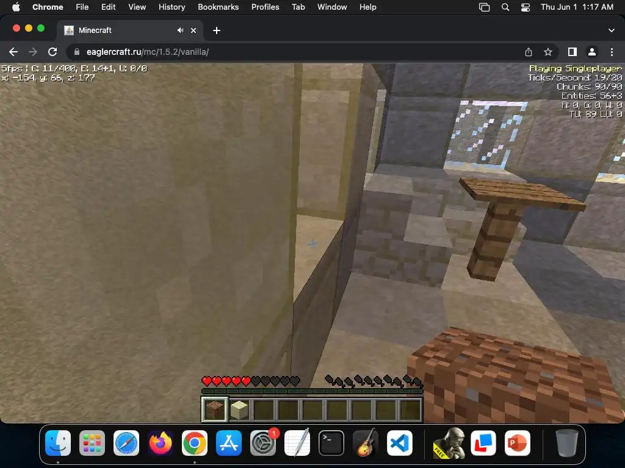
Task: Open the Window menu
Action: coord(332,7)
